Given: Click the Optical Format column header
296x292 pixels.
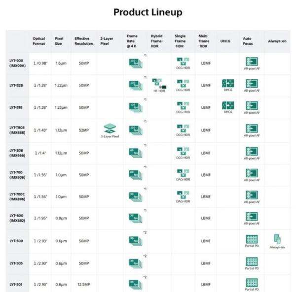Looking at the screenshot, I should (x=39, y=41).
